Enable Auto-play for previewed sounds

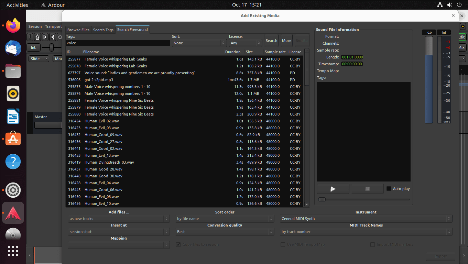(x=388, y=188)
